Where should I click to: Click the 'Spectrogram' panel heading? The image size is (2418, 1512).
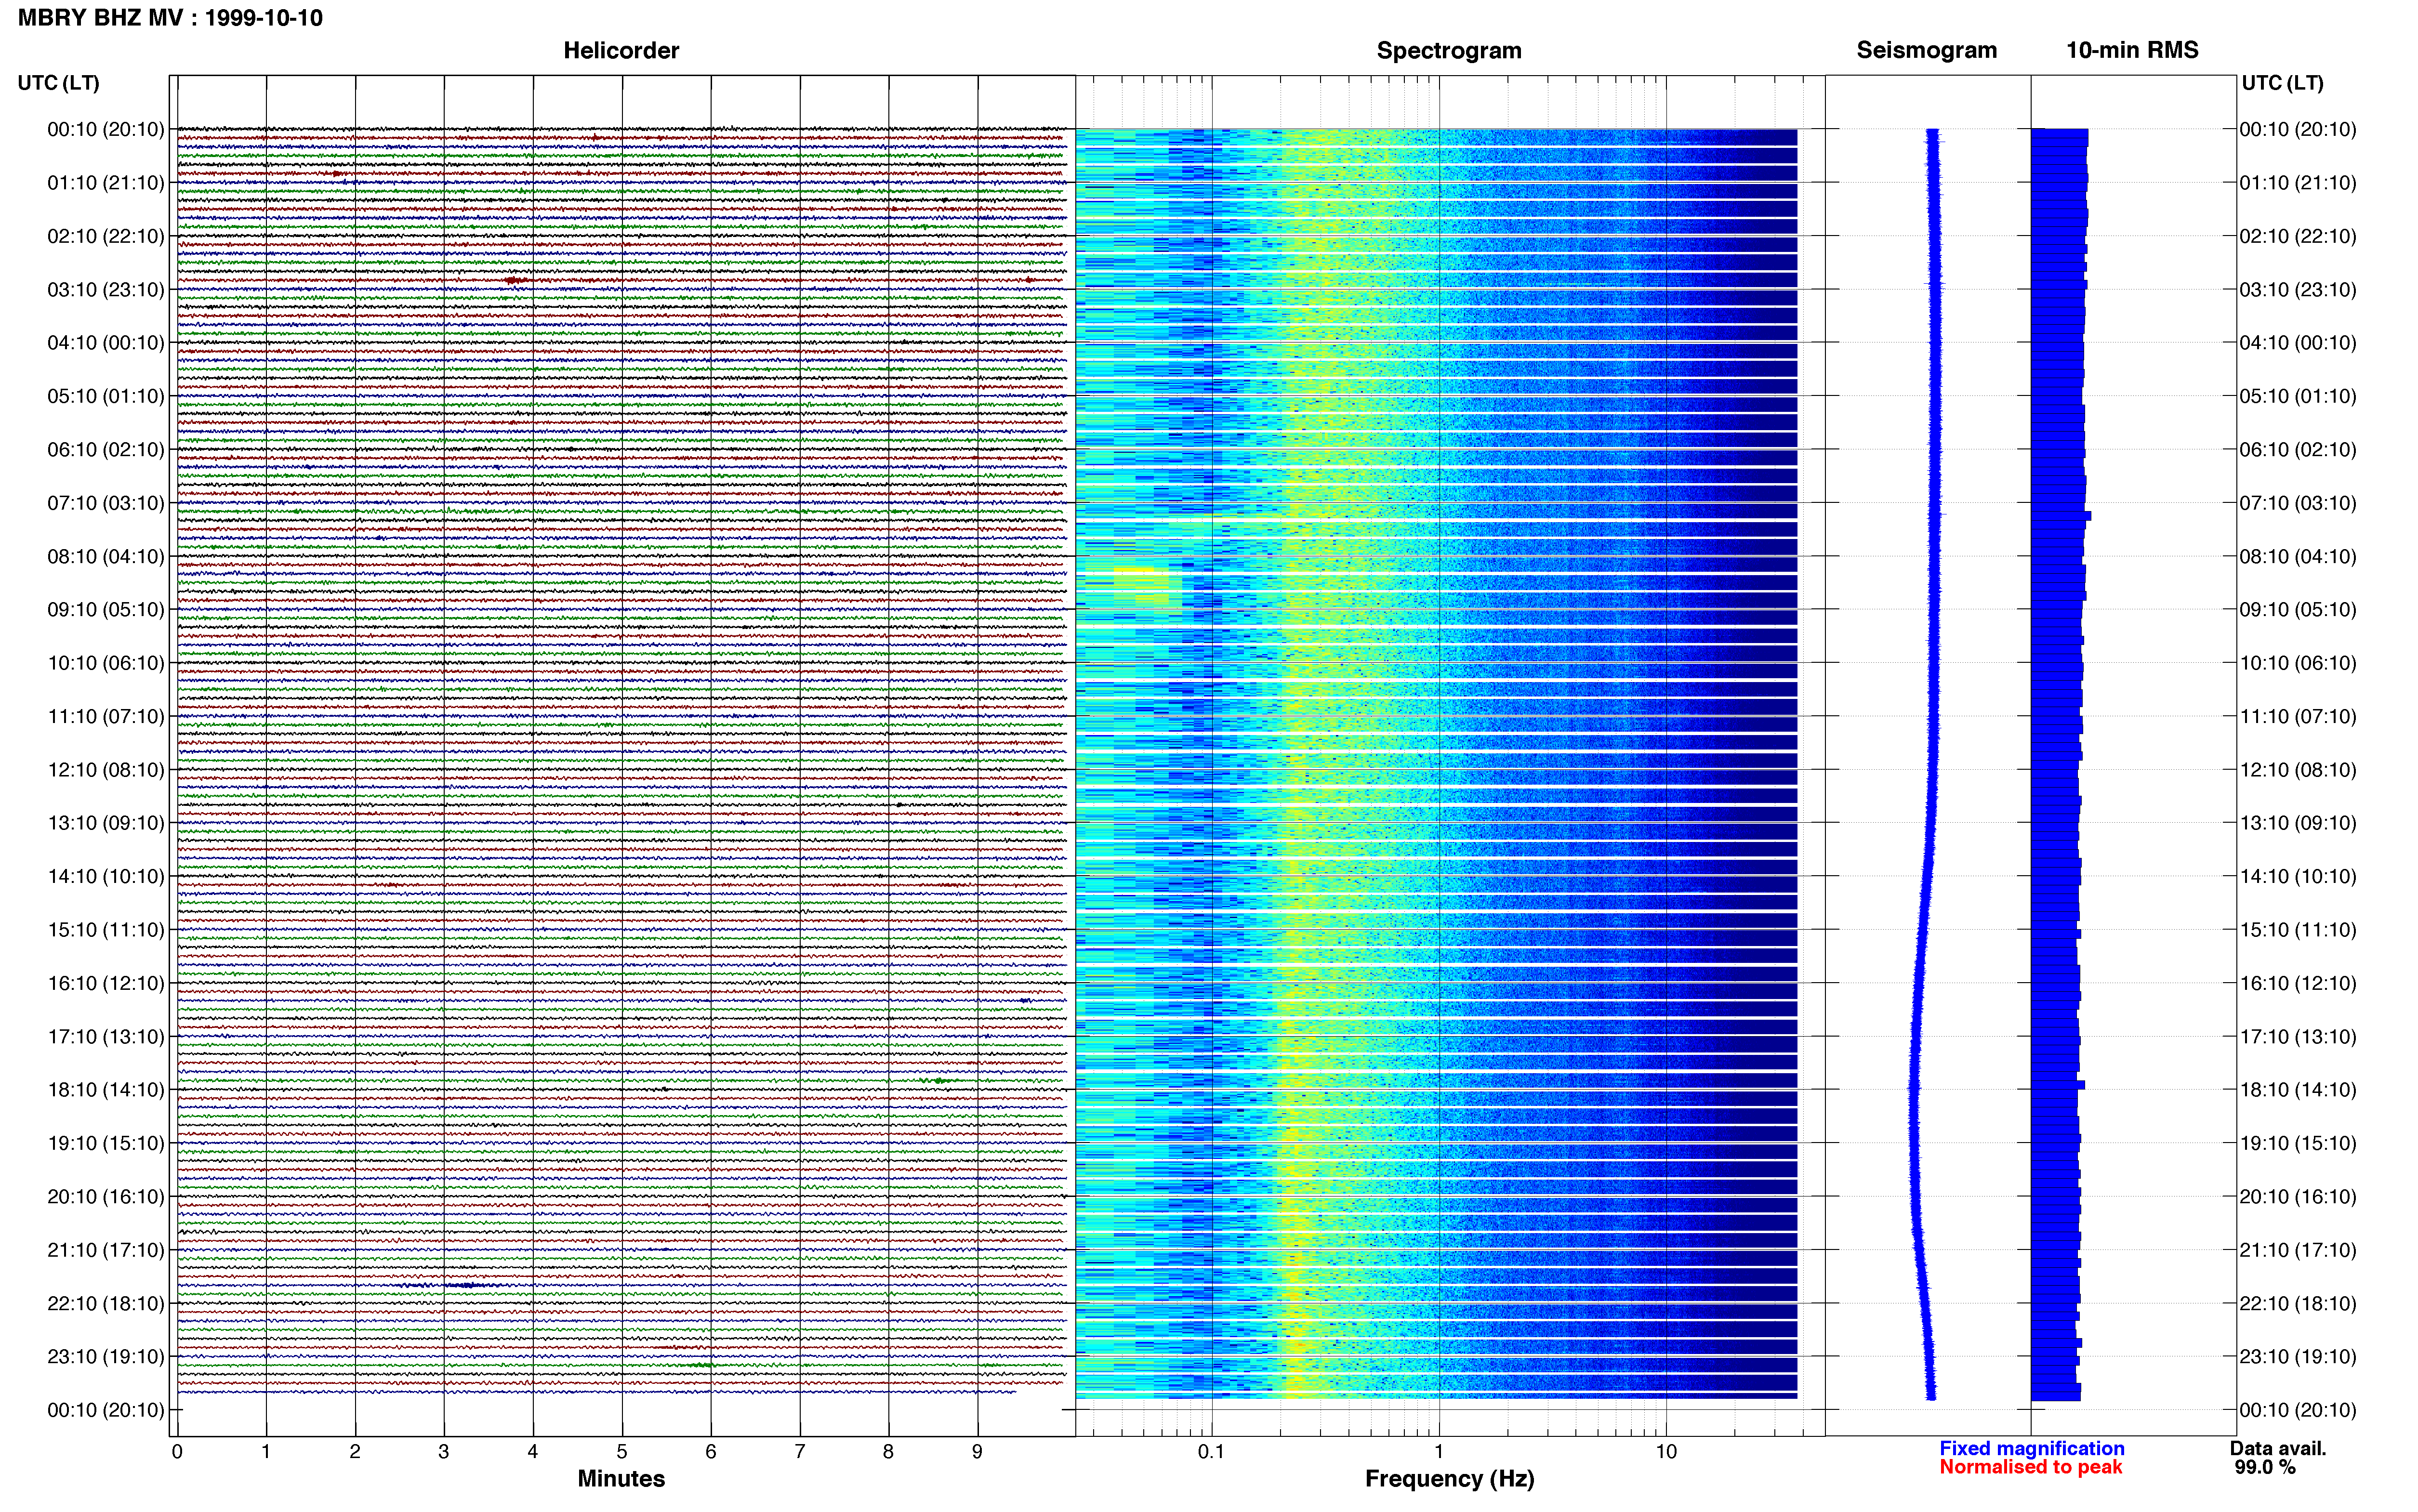1449,50
